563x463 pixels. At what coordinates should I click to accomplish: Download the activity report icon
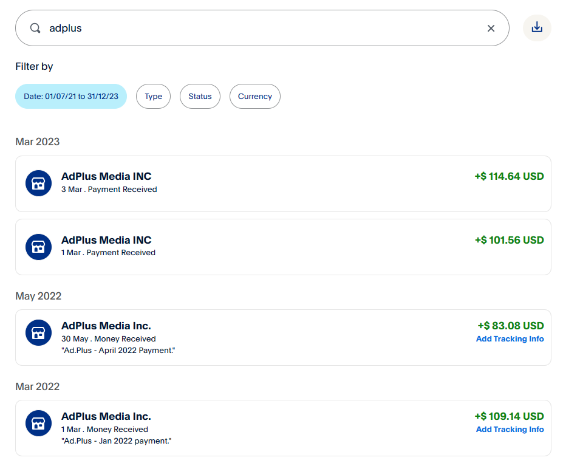coord(537,28)
